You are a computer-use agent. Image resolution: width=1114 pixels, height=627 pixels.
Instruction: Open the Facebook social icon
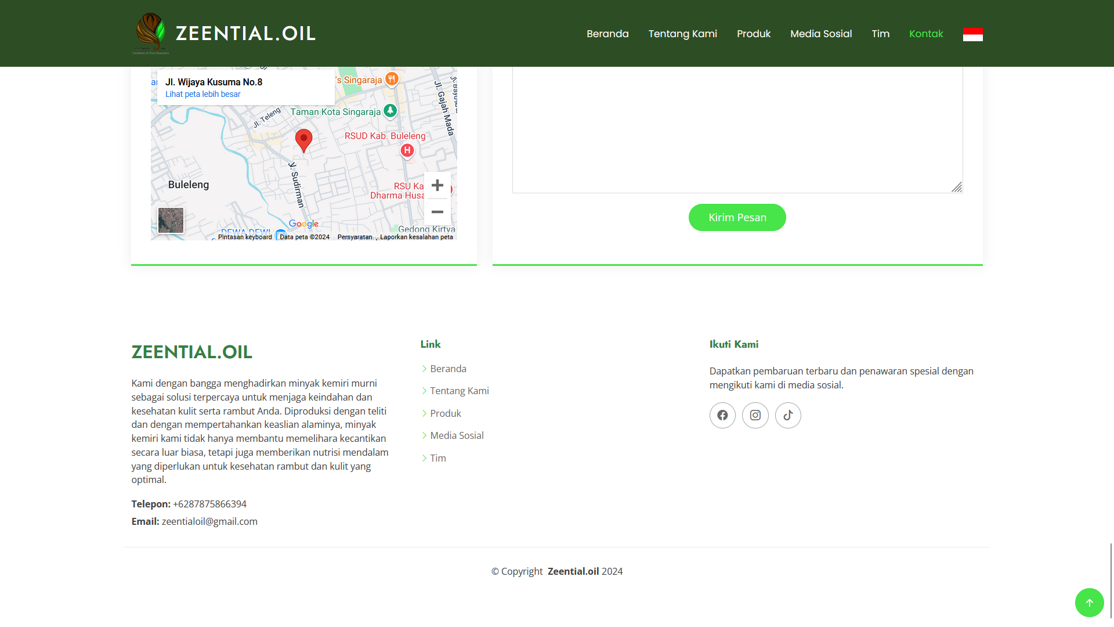722,415
